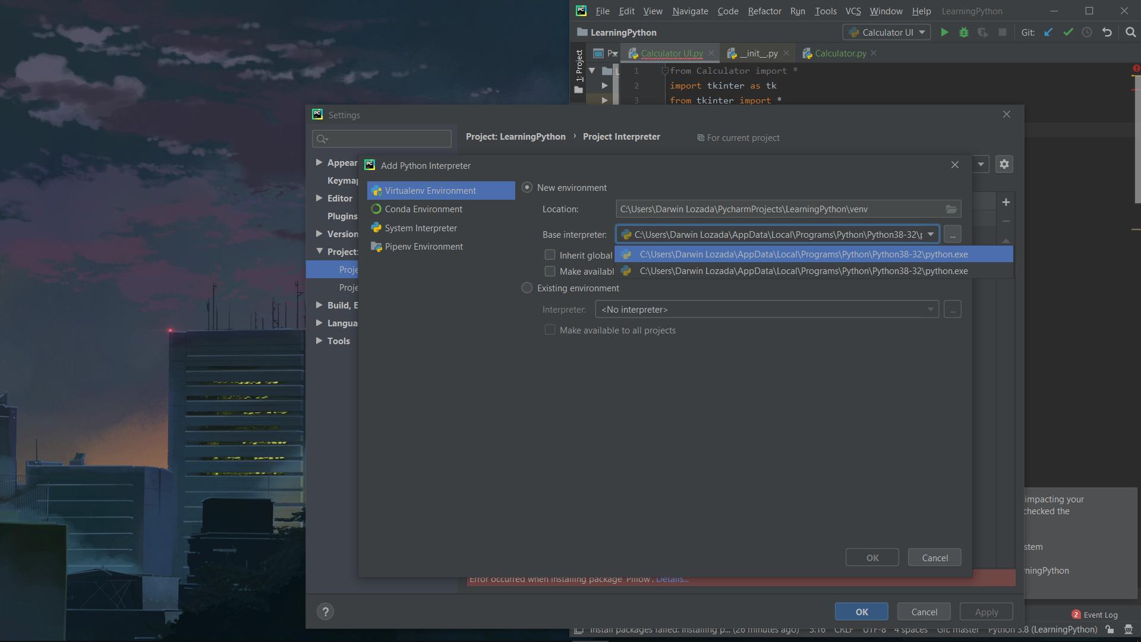Select System Interpreter option
Viewport: 1141px width, 642px height.
coord(441,228)
